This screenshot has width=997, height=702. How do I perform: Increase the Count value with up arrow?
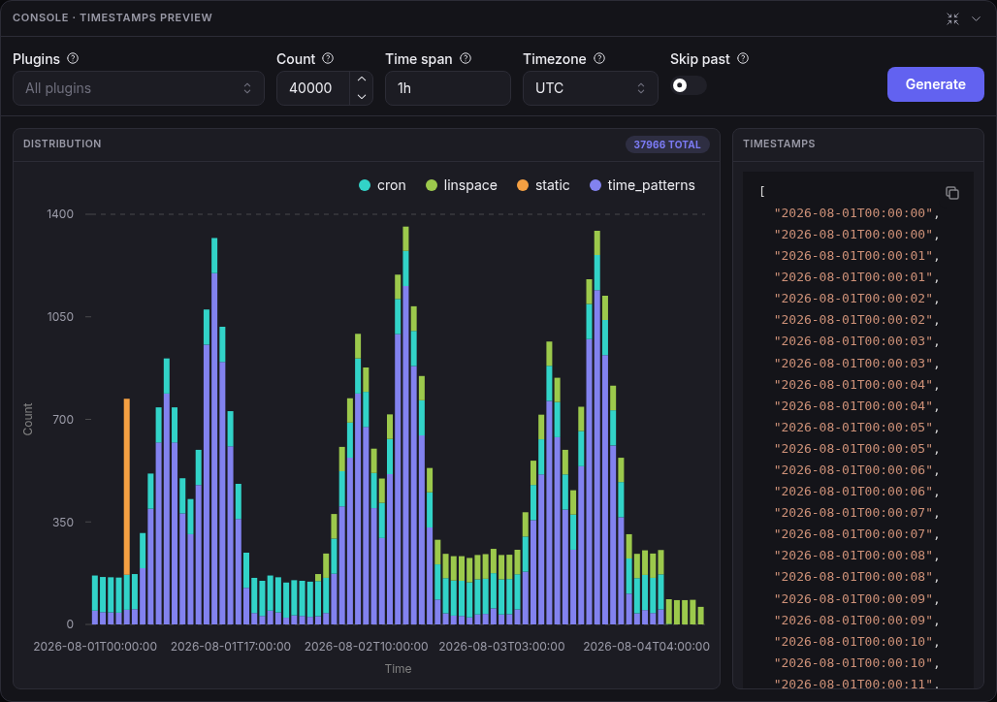[x=361, y=80]
